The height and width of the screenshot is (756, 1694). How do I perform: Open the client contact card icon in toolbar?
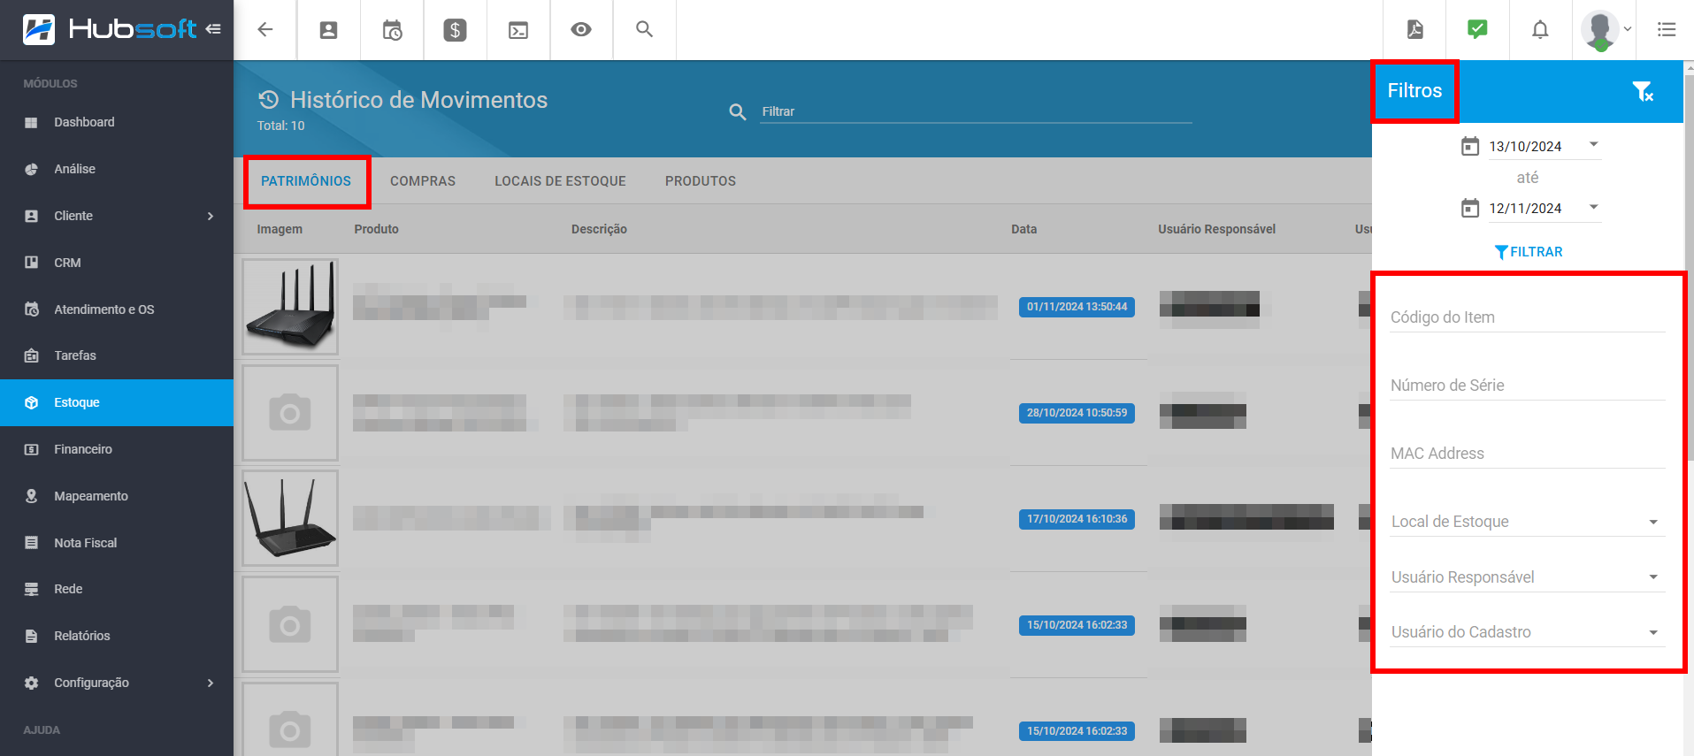328,30
